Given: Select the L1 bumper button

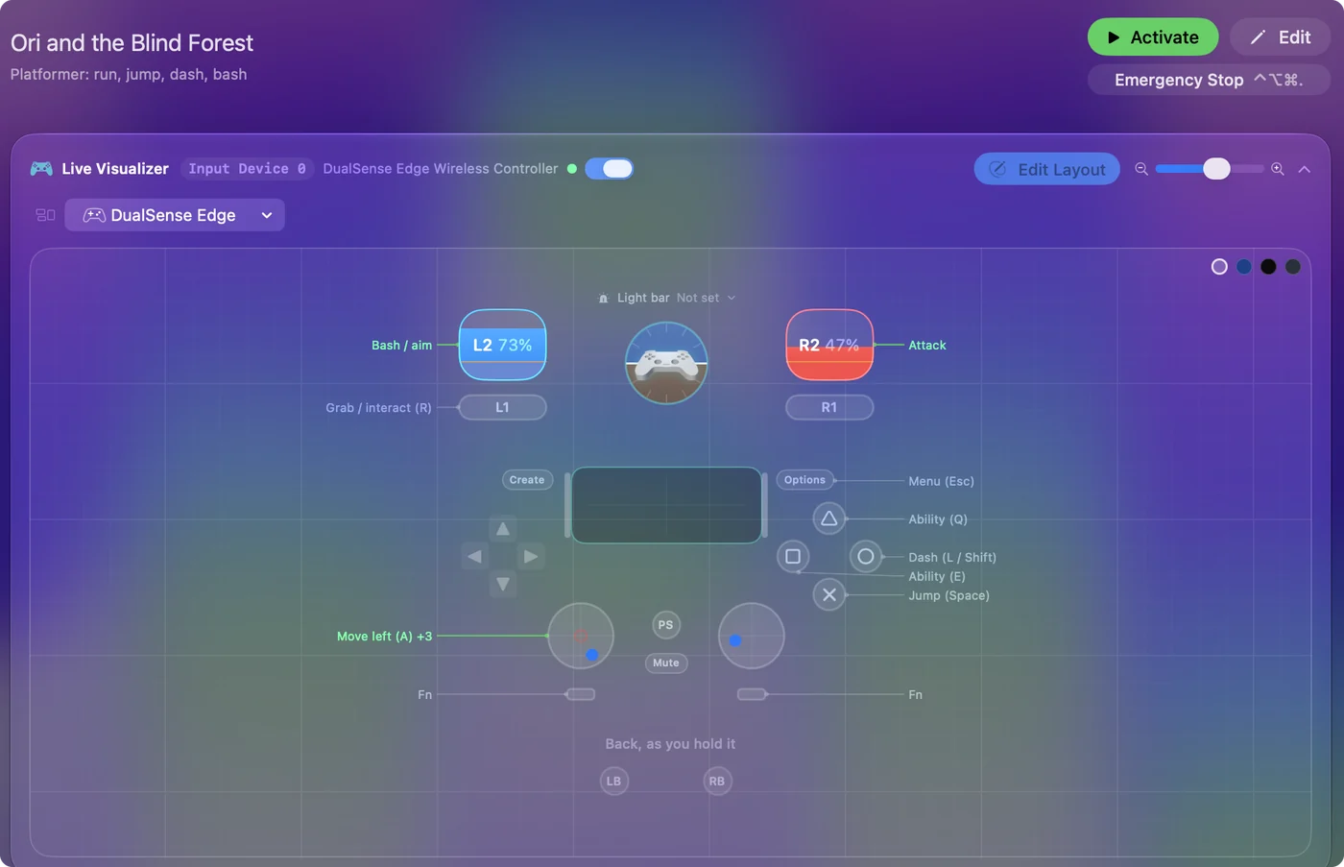Looking at the screenshot, I should (x=503, y=407).
